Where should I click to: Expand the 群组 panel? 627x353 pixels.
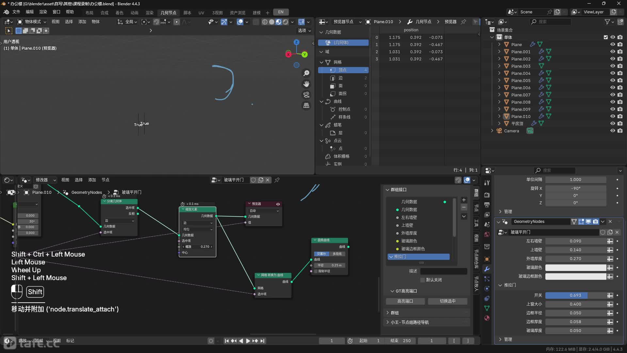pos(388,313)
